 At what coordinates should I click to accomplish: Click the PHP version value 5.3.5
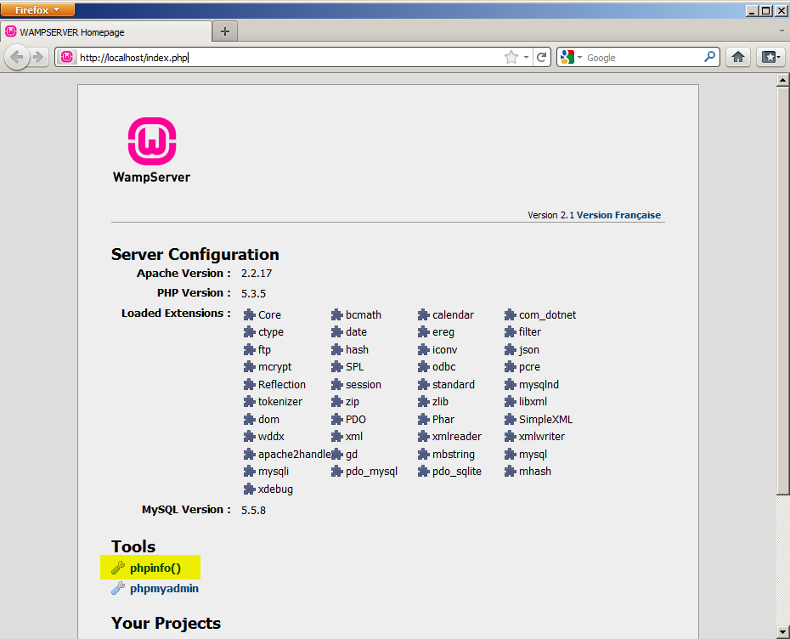(253, 293)
